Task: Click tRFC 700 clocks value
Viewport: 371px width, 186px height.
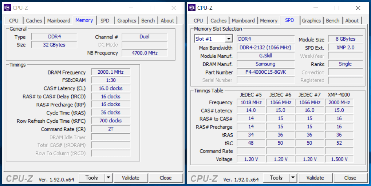Action: click(110, 121)
